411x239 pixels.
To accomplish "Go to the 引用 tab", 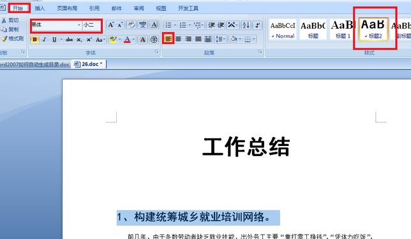I will 94,8.
